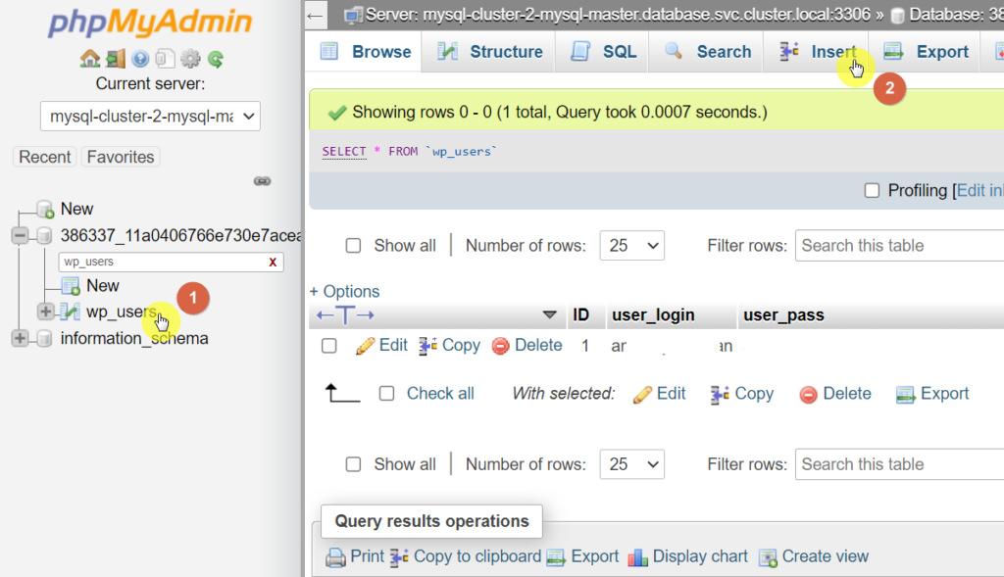Click the wp_users table structure icon
This screenshot has height=577, width=1004.
click(71, 312)
